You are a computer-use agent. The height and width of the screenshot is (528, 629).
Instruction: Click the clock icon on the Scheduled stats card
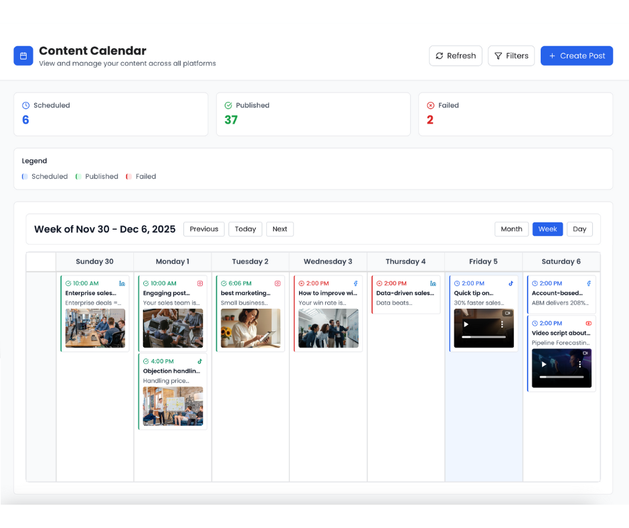click(27, 105)
